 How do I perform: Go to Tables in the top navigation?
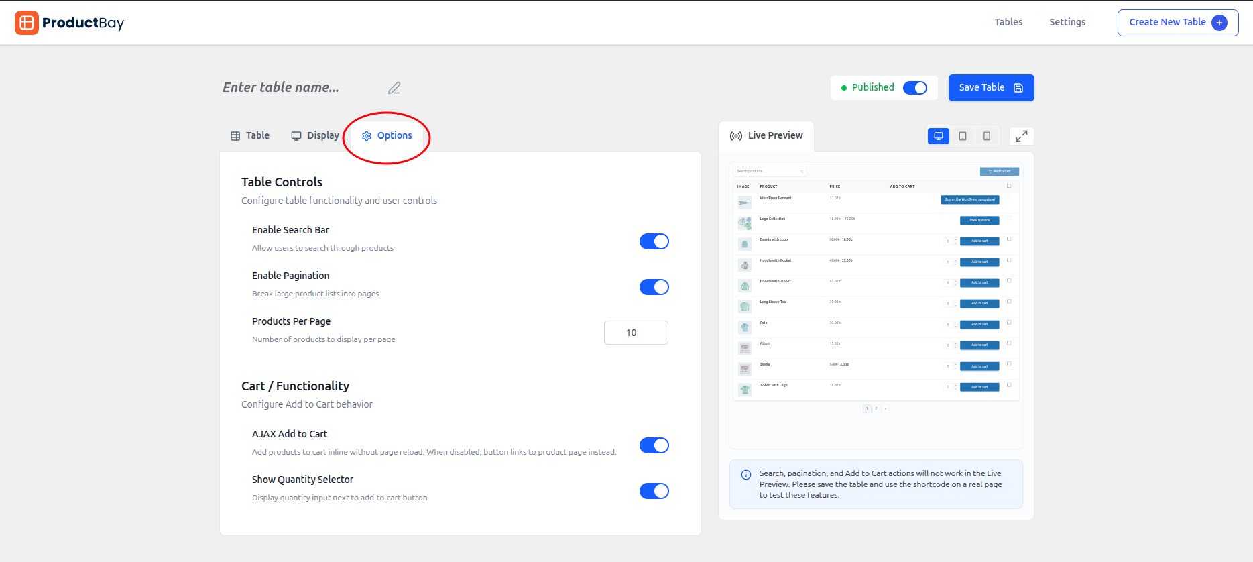click(1008, 23)
